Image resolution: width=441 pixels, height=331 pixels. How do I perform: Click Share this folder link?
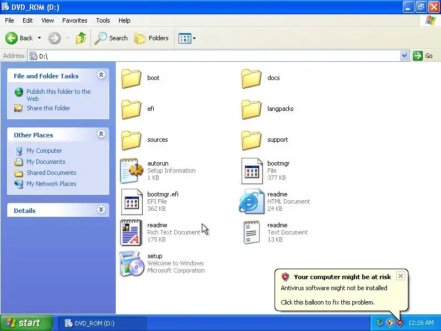tap(48, 108)
